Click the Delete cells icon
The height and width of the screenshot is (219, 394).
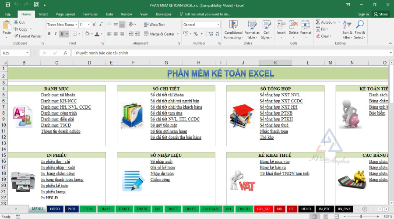pos(293,28)
